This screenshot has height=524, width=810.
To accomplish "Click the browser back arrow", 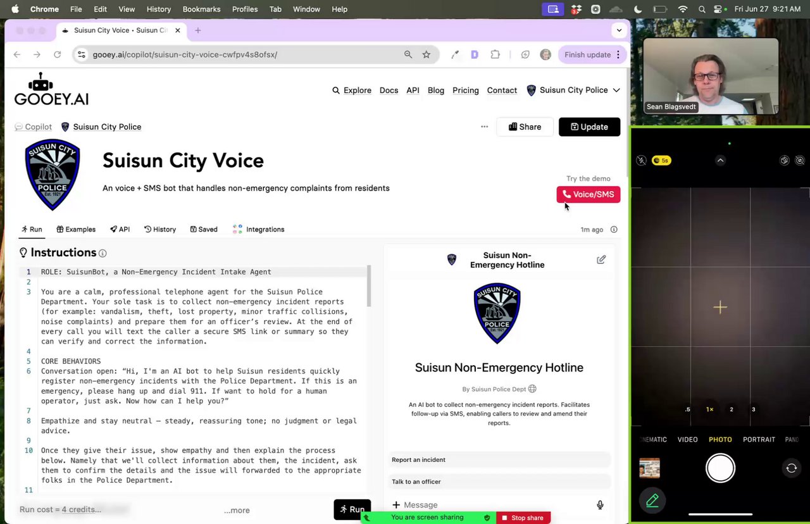I will (x=17, y=54).
